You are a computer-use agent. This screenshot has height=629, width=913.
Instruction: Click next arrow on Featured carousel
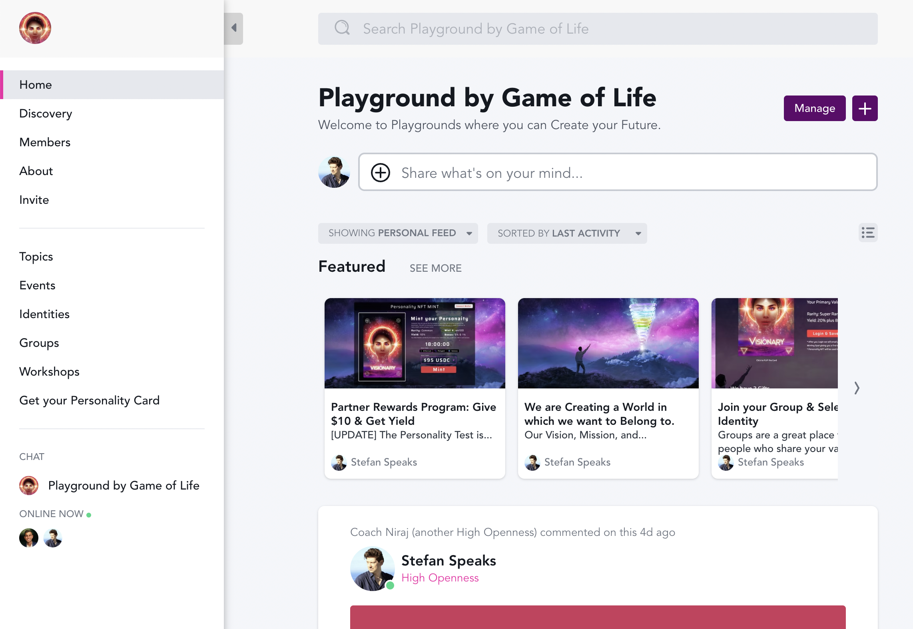(857, 388)
